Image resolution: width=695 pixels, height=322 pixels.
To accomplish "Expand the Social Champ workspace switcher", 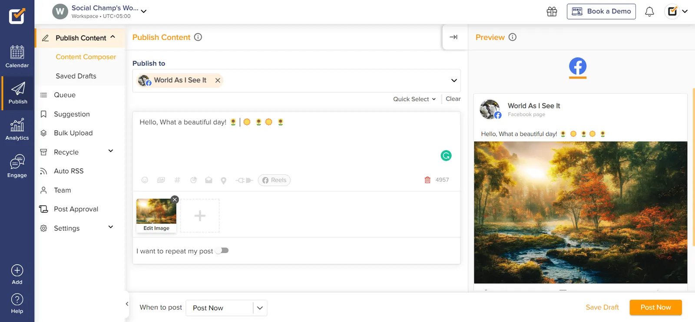I will 144,11.
